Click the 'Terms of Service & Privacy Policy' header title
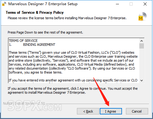This screenshot has width=153, height=119. 35,13
